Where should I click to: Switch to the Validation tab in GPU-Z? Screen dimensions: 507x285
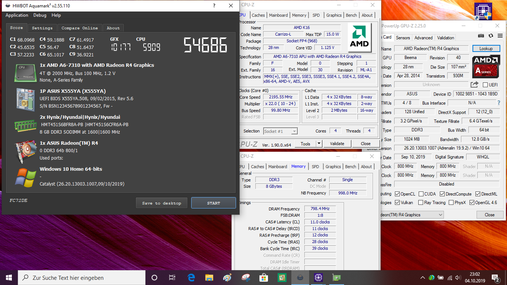445,37
